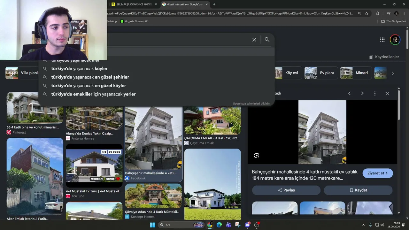Viewport: 409px width, 230px height.
Task: Open preview panel more options menu
Action: [375, 93]
